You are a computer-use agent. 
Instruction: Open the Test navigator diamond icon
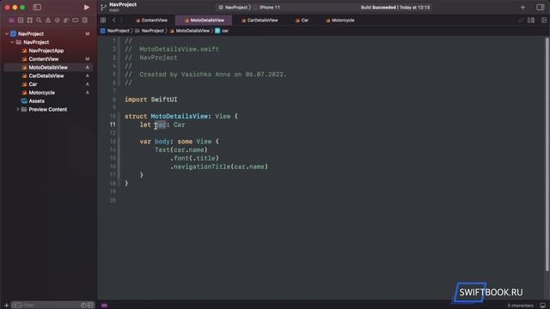[58, 21]
